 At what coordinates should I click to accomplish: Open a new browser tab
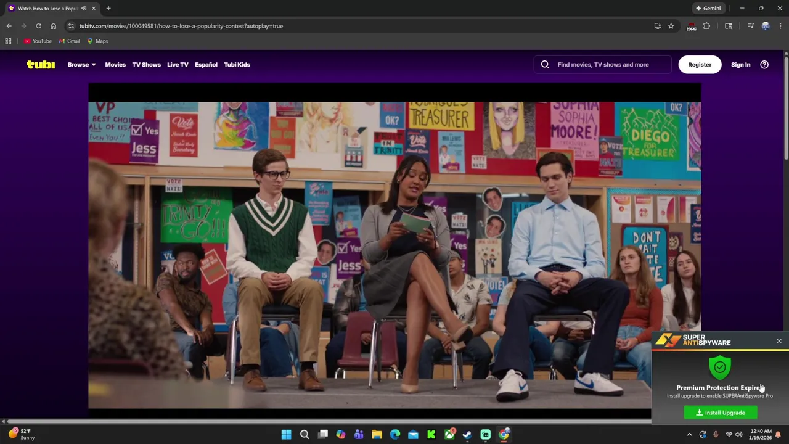108,9
